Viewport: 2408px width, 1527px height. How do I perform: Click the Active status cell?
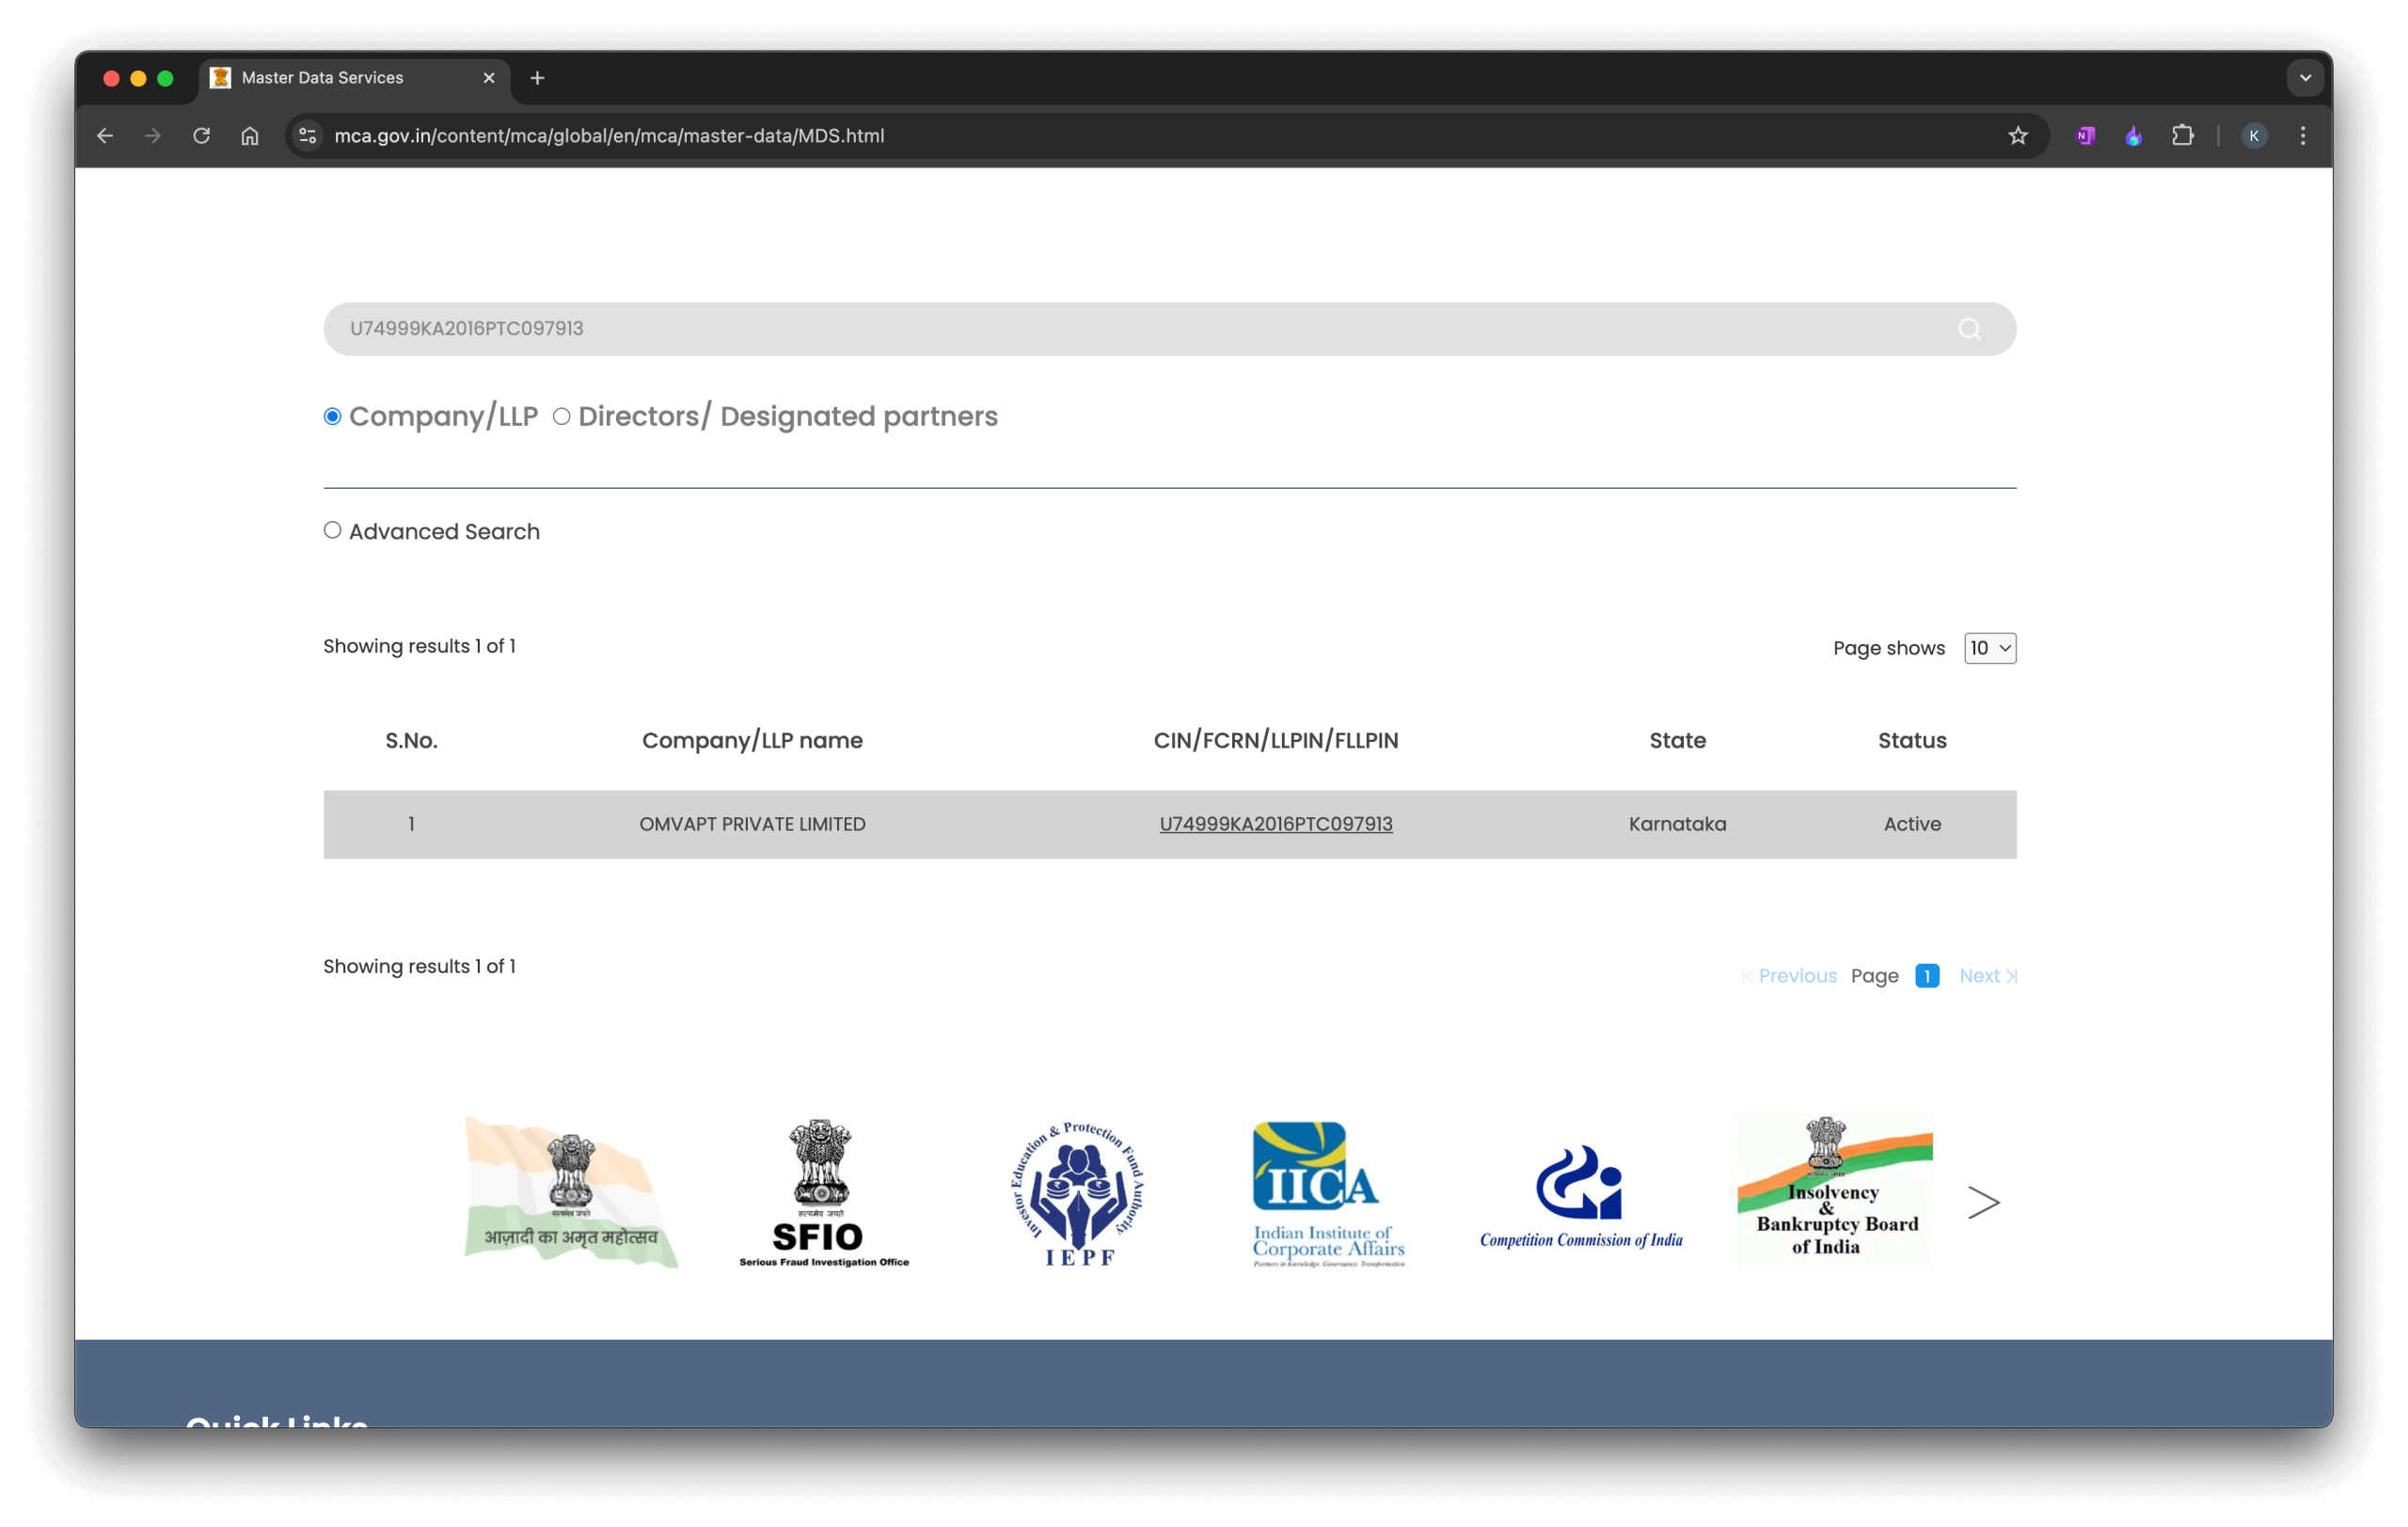click(1911, 825)
